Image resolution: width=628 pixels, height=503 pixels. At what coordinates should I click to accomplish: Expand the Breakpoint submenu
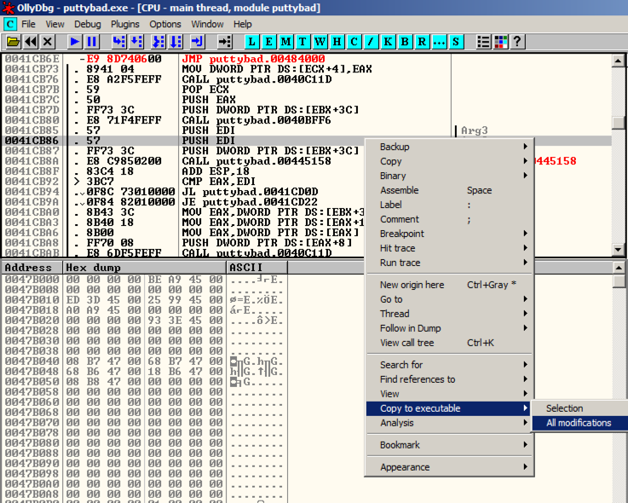(450, 234)
